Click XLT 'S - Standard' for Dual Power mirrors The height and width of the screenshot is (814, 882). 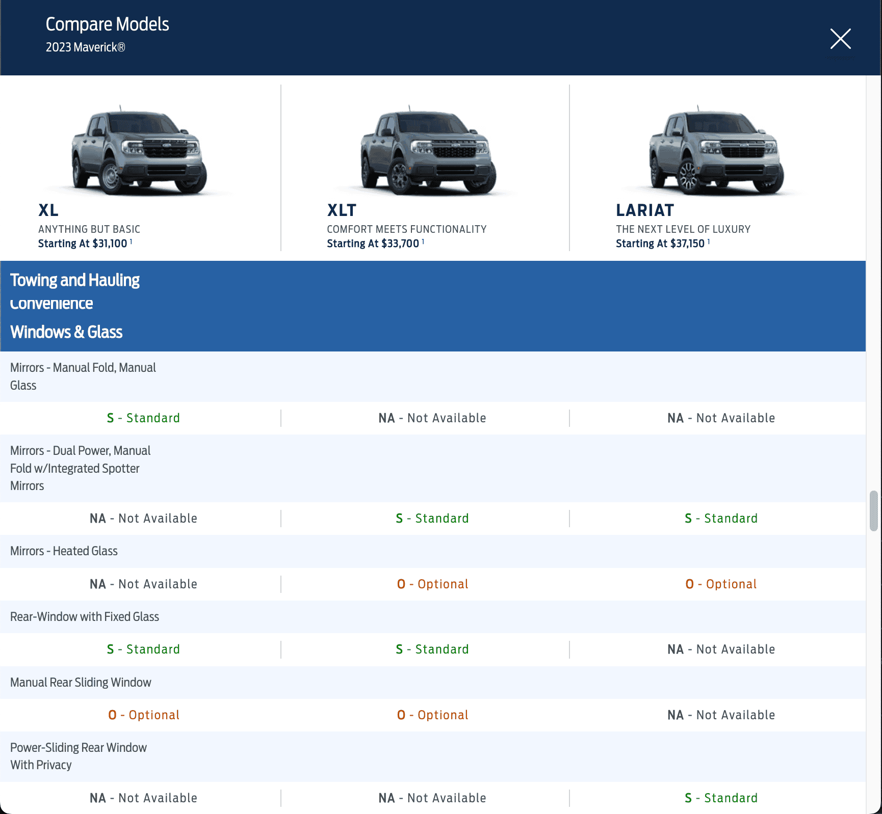[x=432, y=519]
